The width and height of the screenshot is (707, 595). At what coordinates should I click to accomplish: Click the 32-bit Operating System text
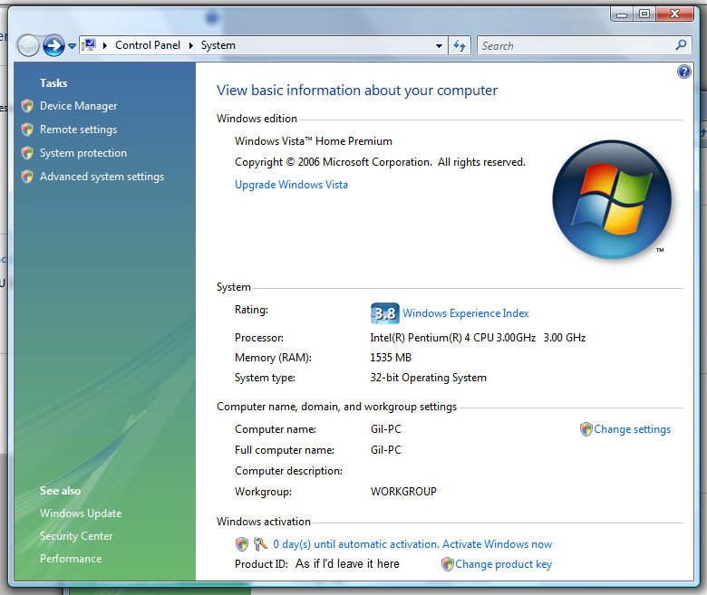[x=429, y=378]
